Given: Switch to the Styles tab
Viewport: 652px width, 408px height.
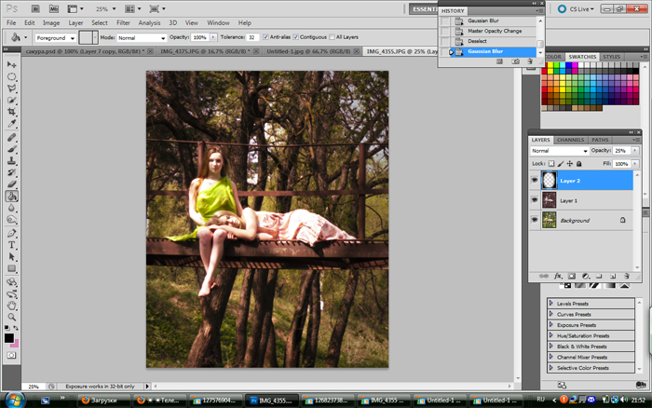Looking at the screenshot, I should click(611, 57).
